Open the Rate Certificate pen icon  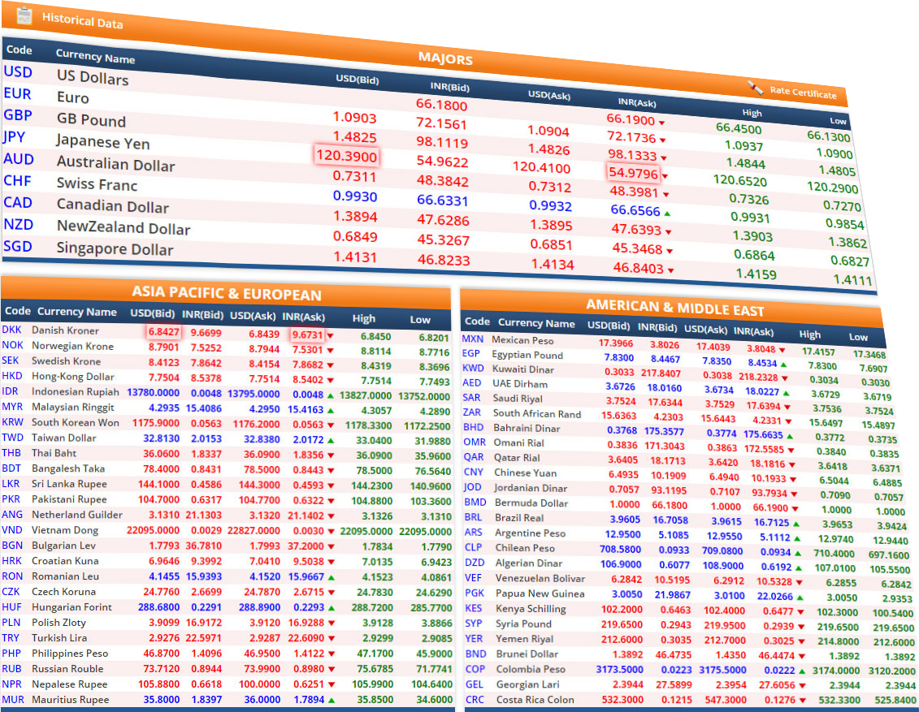pyautogui.click(x=755, y=88)
